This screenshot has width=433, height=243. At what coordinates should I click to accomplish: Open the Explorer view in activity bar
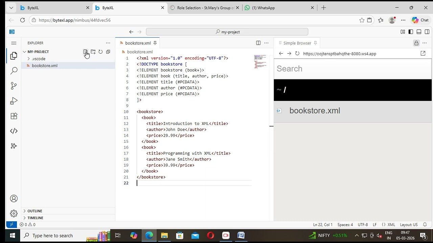click(x=14, y=56)
